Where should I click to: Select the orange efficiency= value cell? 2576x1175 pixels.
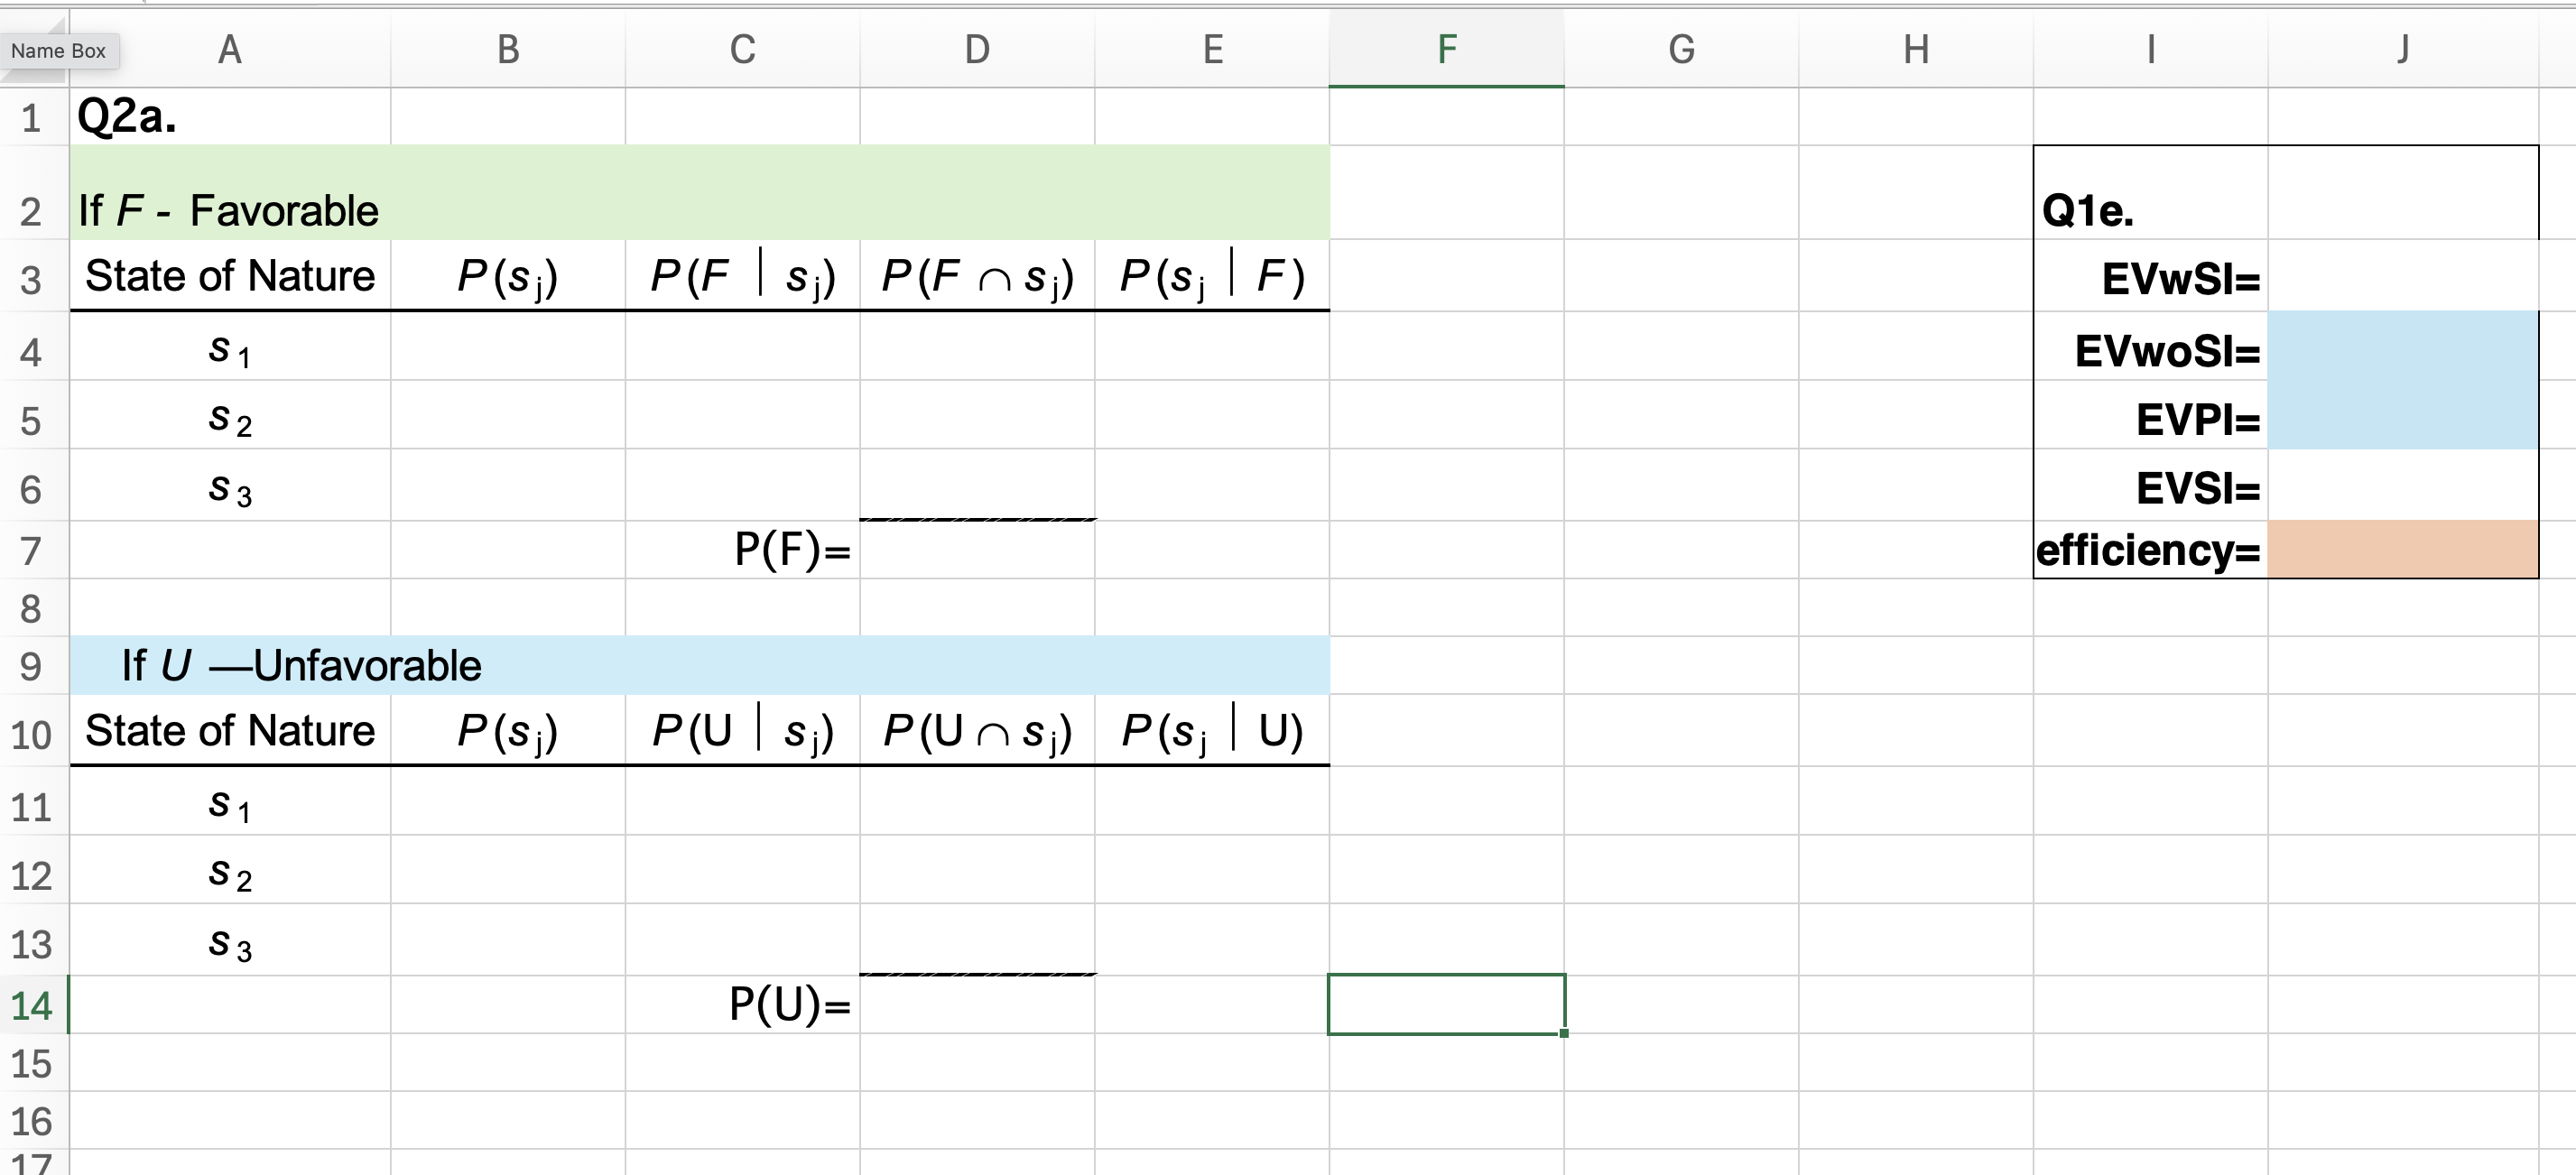point(2402,550)
